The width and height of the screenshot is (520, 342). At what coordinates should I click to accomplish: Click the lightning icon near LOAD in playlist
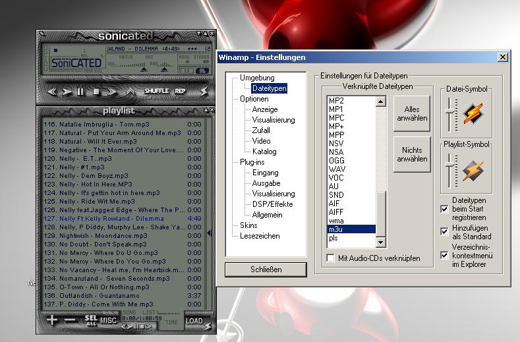[208, 326]
